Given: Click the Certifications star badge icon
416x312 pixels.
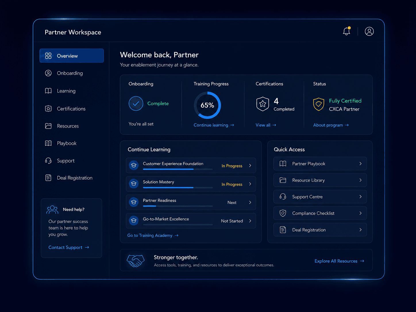Looking at the screenshot, I should pyautogui.click(x=263, y=104).
